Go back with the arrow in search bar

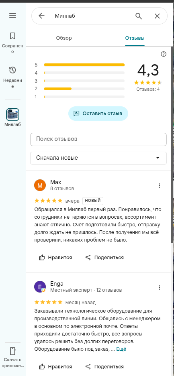point(41,16)
